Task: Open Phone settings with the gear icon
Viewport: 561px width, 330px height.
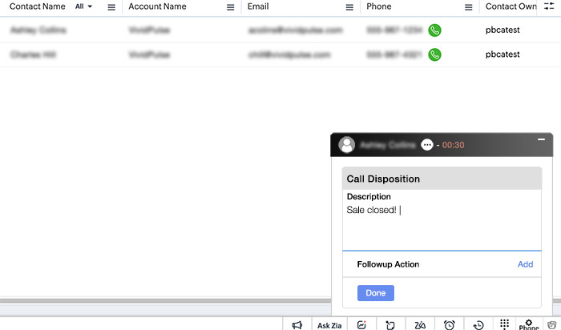Action: [529, 325]
